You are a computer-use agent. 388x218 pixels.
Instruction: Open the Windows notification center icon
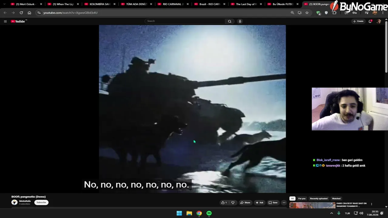pos(382,213)
